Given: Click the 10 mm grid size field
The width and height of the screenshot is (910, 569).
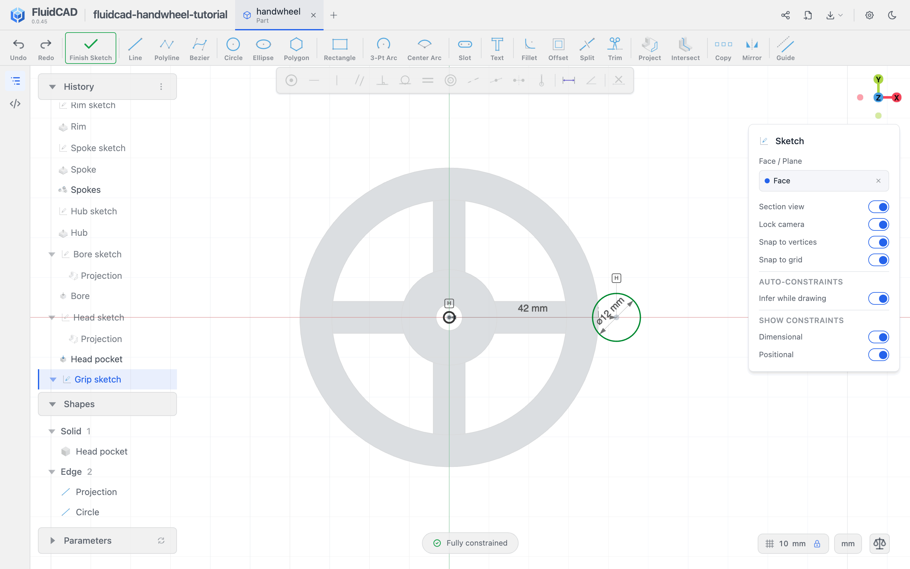Looking at the screenshot, I should [793, 543].
